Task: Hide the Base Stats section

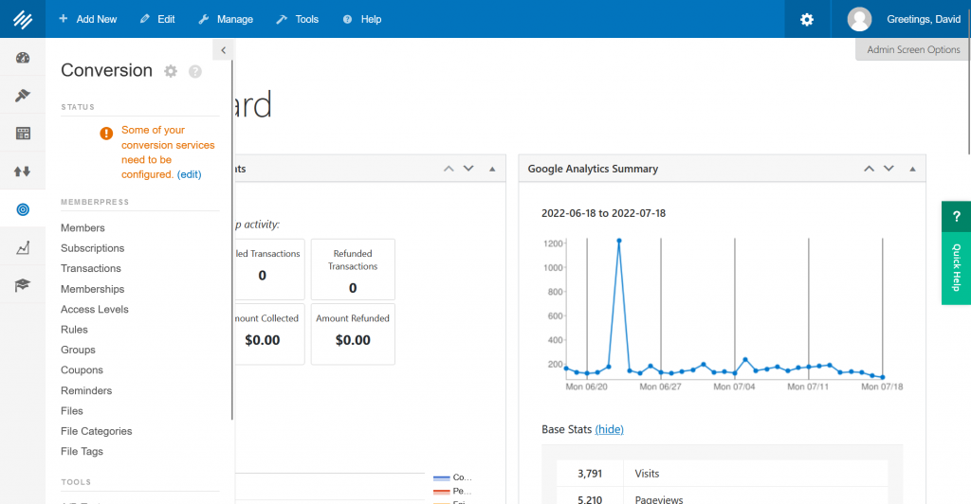Action: (x=609, y=429)
